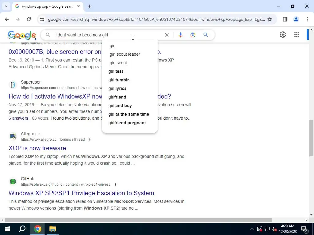
Task: Click the Allegro.cc site name
Action: click(30, 134)
